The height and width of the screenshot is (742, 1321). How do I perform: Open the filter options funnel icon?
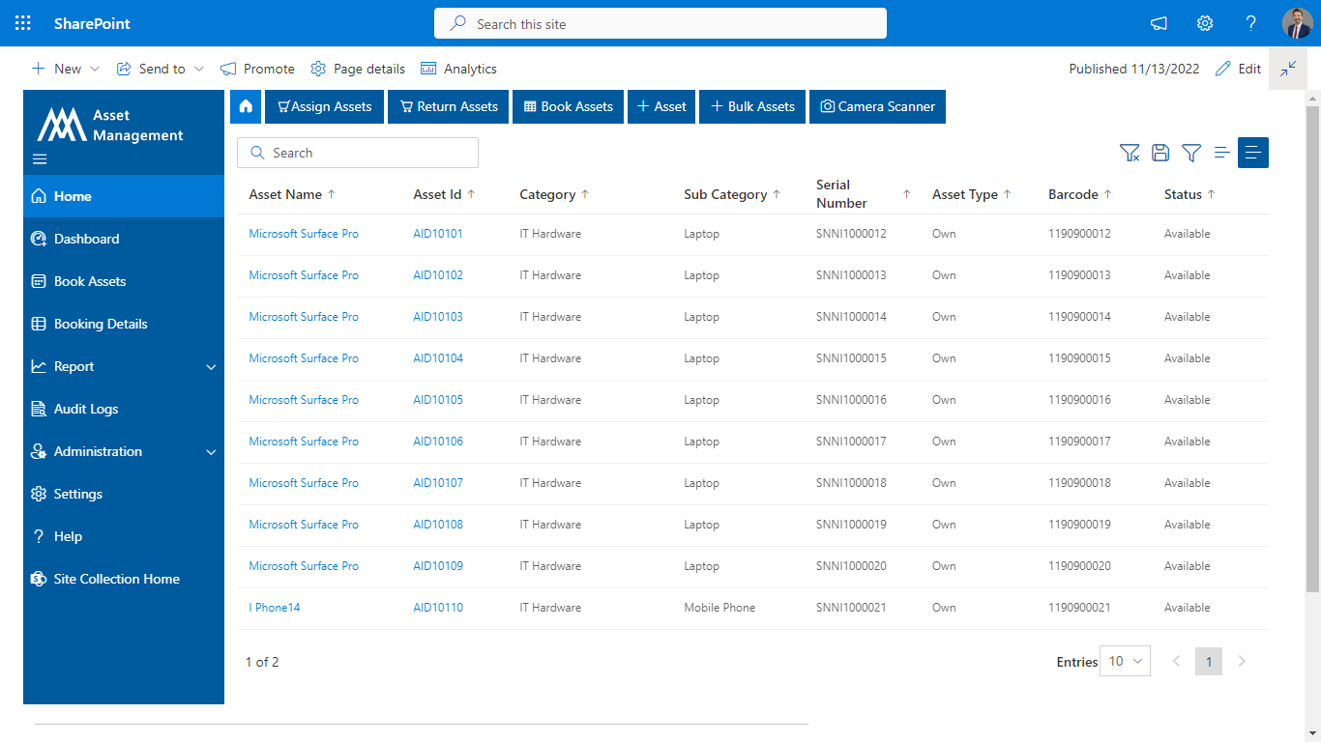tap(1190, 153)
